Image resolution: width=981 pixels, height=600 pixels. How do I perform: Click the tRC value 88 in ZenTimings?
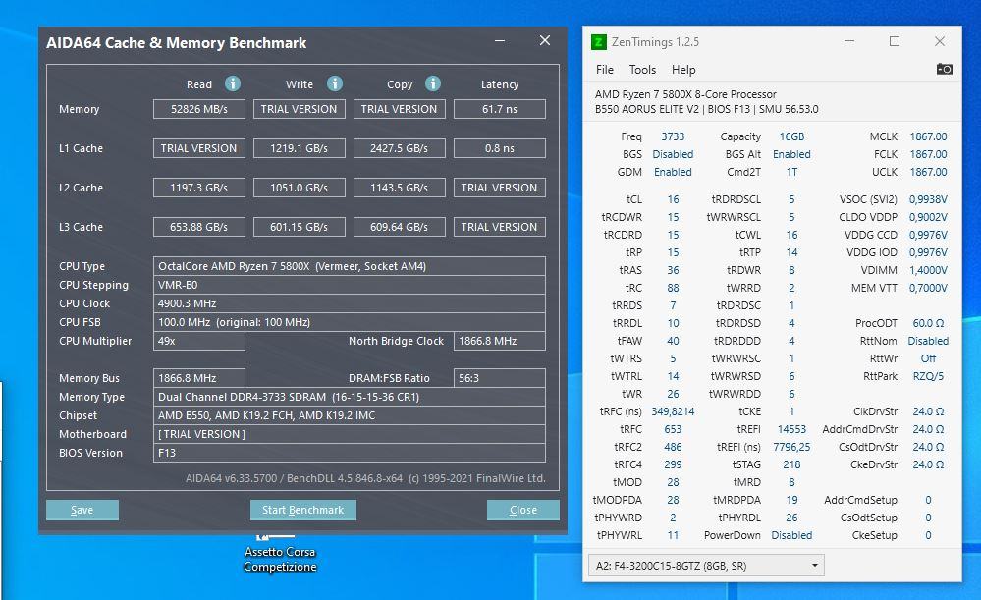point(673,288)
